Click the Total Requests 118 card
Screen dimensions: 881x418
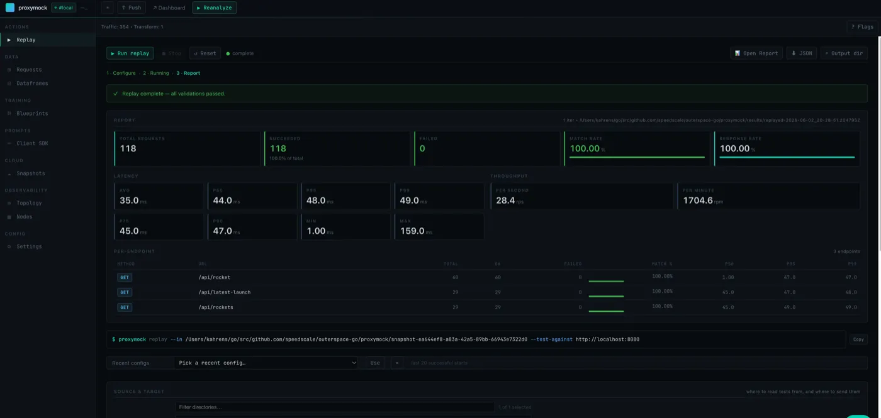(187, 148)
